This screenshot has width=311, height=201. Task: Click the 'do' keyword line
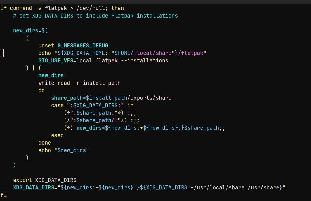point(42,90)
